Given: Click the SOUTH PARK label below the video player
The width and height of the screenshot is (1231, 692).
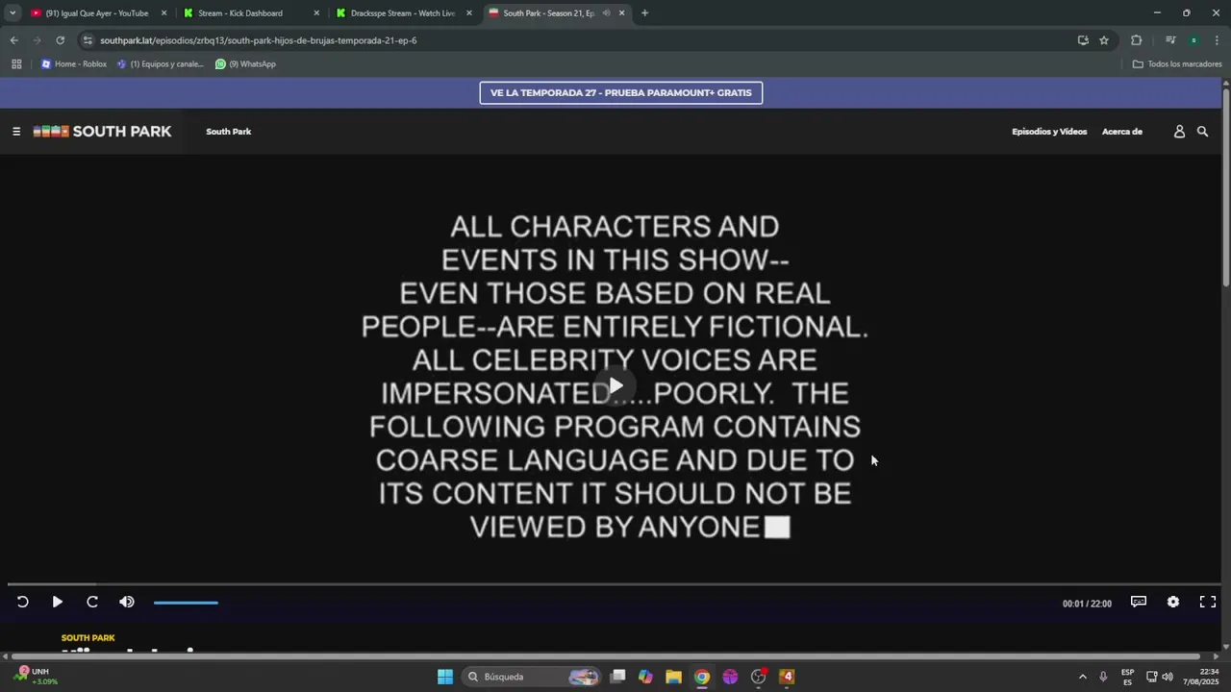Looking at the screenshot, I should [x=88, y=638].
